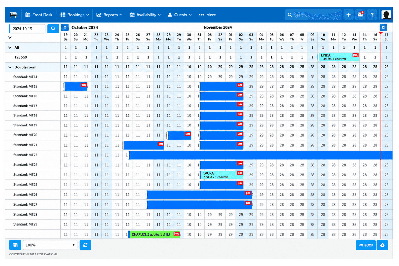
Task: Open the CHARLES, 3 adults booking bar
Action: (x=154, y=234)
